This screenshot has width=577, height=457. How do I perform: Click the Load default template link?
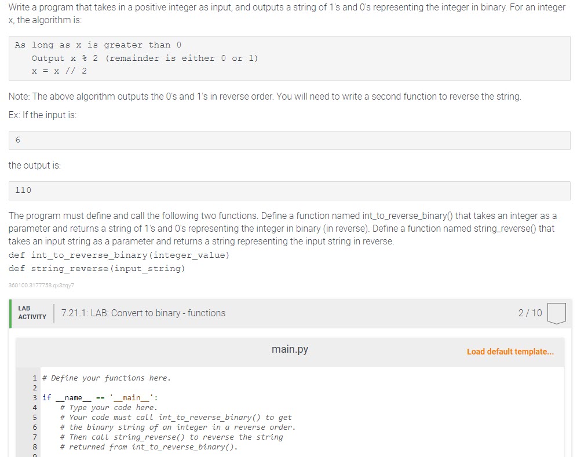tap(510, 352)
